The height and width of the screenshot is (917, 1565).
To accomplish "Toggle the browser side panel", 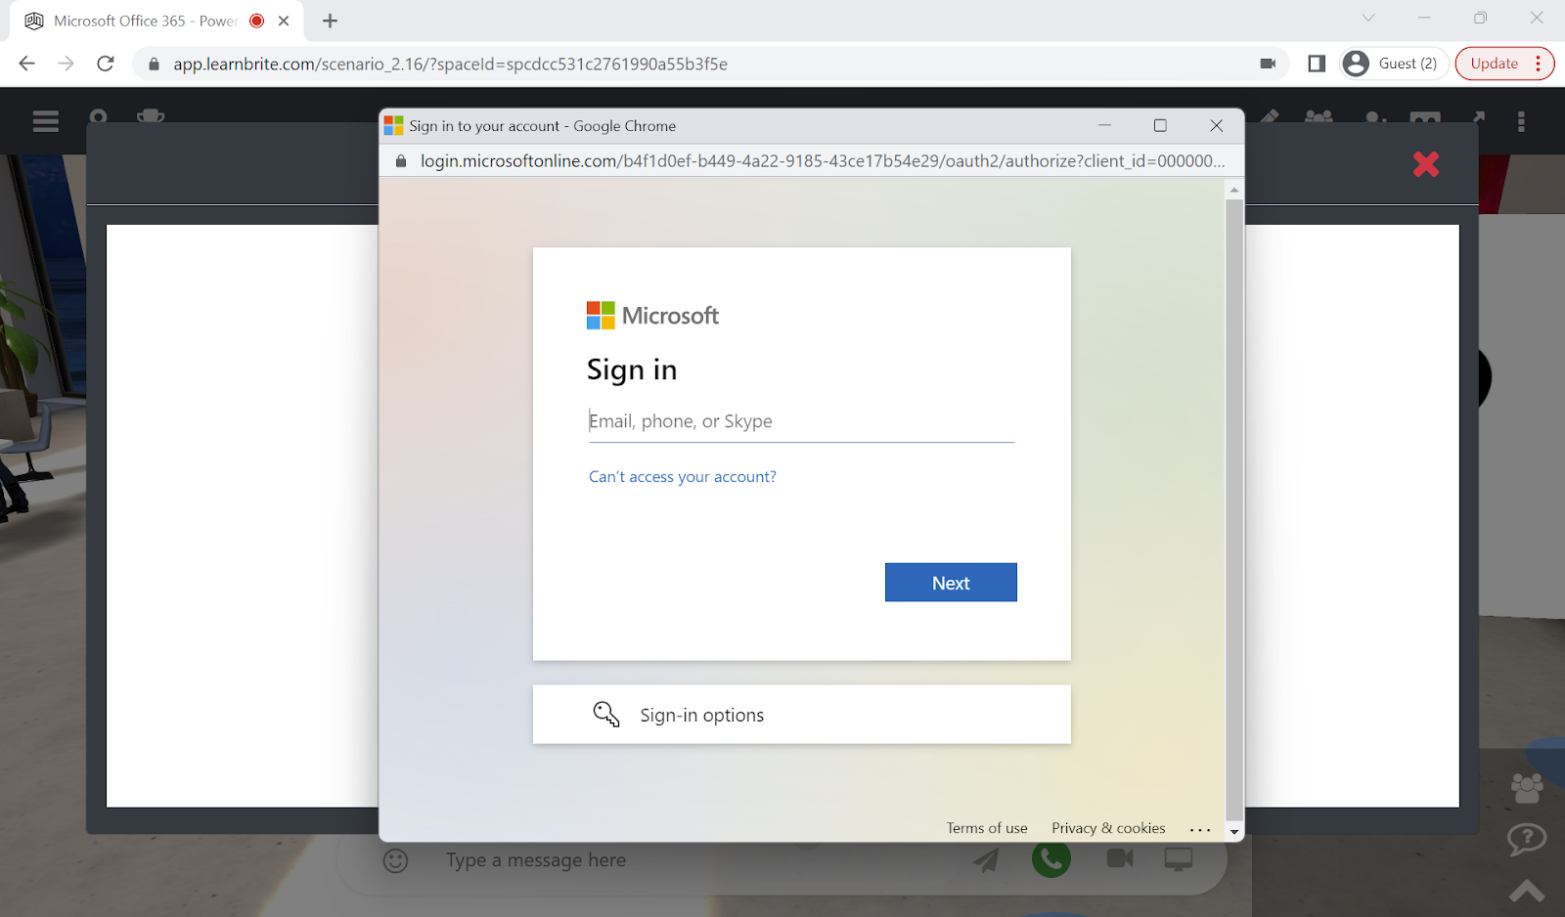I will click(x=1317, y=64).
